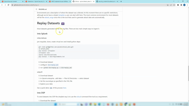The height and width of the screenshot is (106, 189).
Task: Open the Chrome three-dot menu
Action: point(188,5)
